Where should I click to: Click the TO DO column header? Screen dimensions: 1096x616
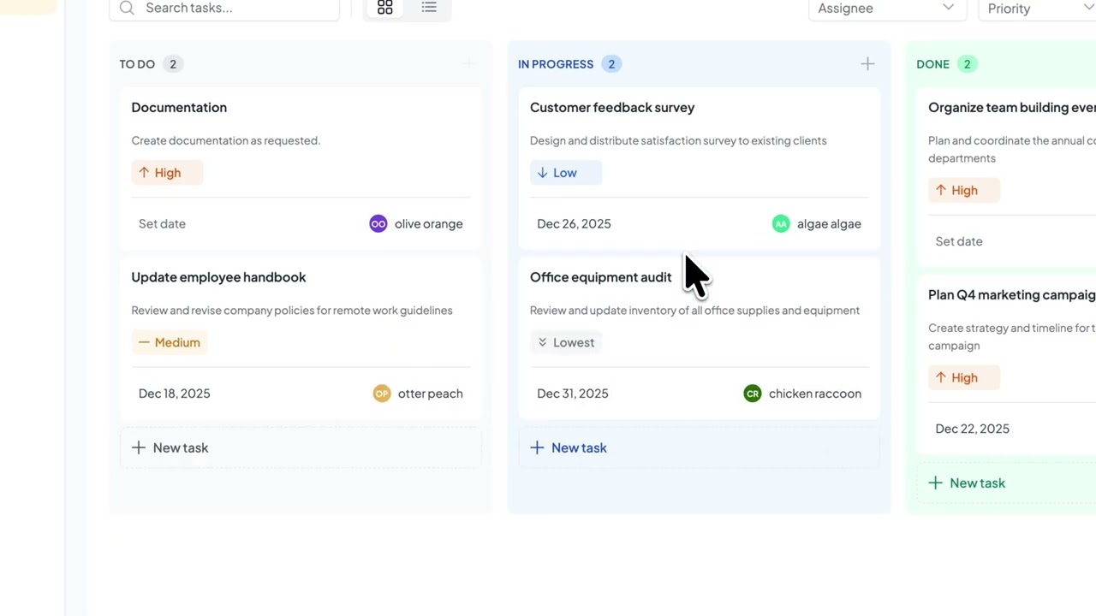pyautogui.click(x=137, y=64)
